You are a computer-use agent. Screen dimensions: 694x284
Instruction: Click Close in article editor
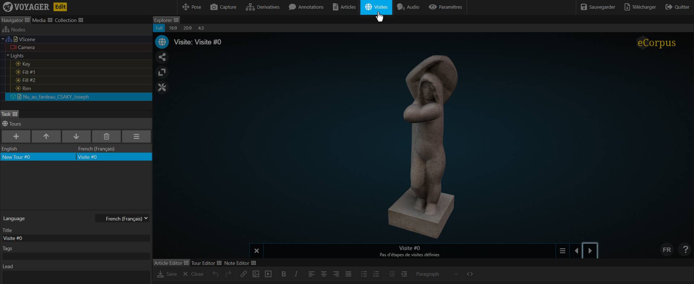pos(193,274)
